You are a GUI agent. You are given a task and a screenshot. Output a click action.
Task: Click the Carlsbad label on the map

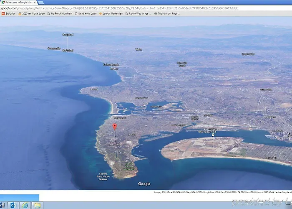[68, 34]
